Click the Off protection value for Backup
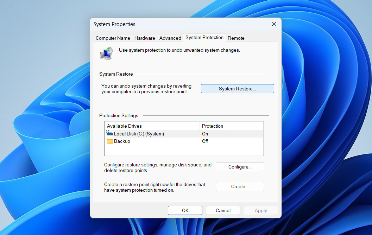 click(x=205, y=141)
